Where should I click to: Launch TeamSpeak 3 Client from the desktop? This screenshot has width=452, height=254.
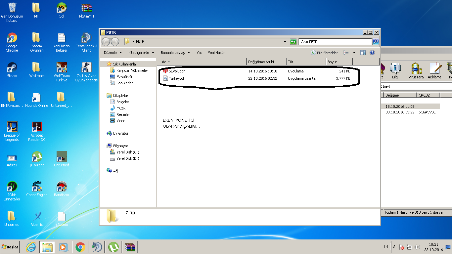click(x=86, y=42)
